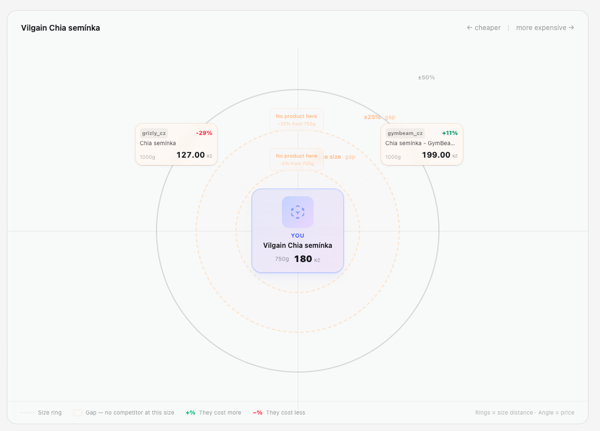Click the red -% legend symbol

[259, 413]
